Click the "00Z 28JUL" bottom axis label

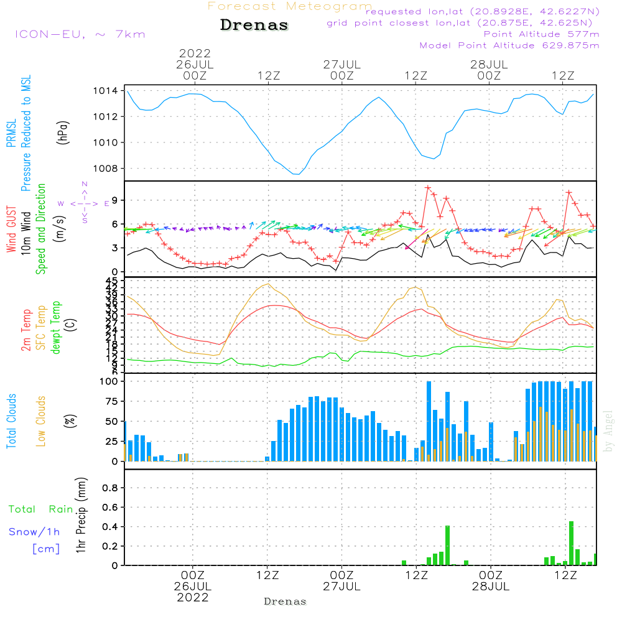coord(491,581)
